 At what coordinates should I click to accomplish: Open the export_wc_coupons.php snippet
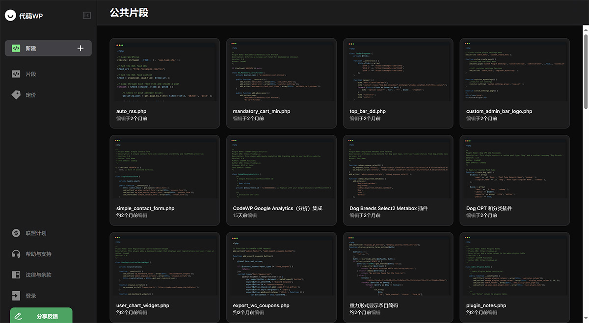(x=281, y=276)
